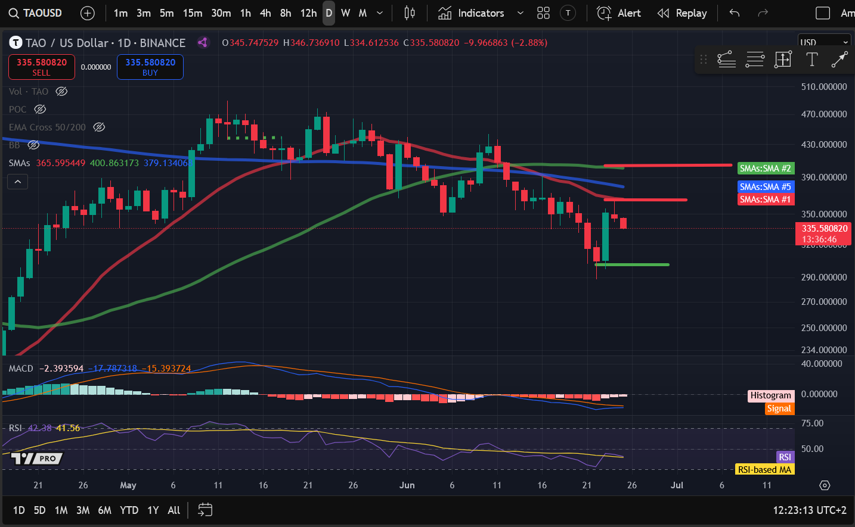Set date range to 6M
Viewport: 855px width, 527px height.
pos(105,510)
